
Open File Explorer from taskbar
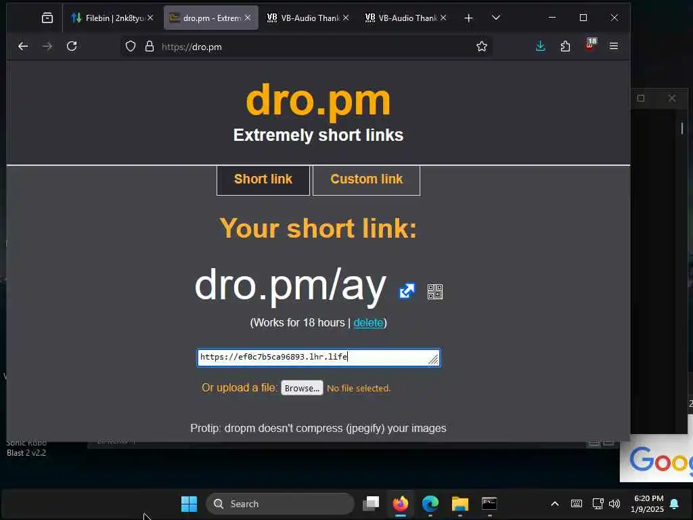point(460,504)
